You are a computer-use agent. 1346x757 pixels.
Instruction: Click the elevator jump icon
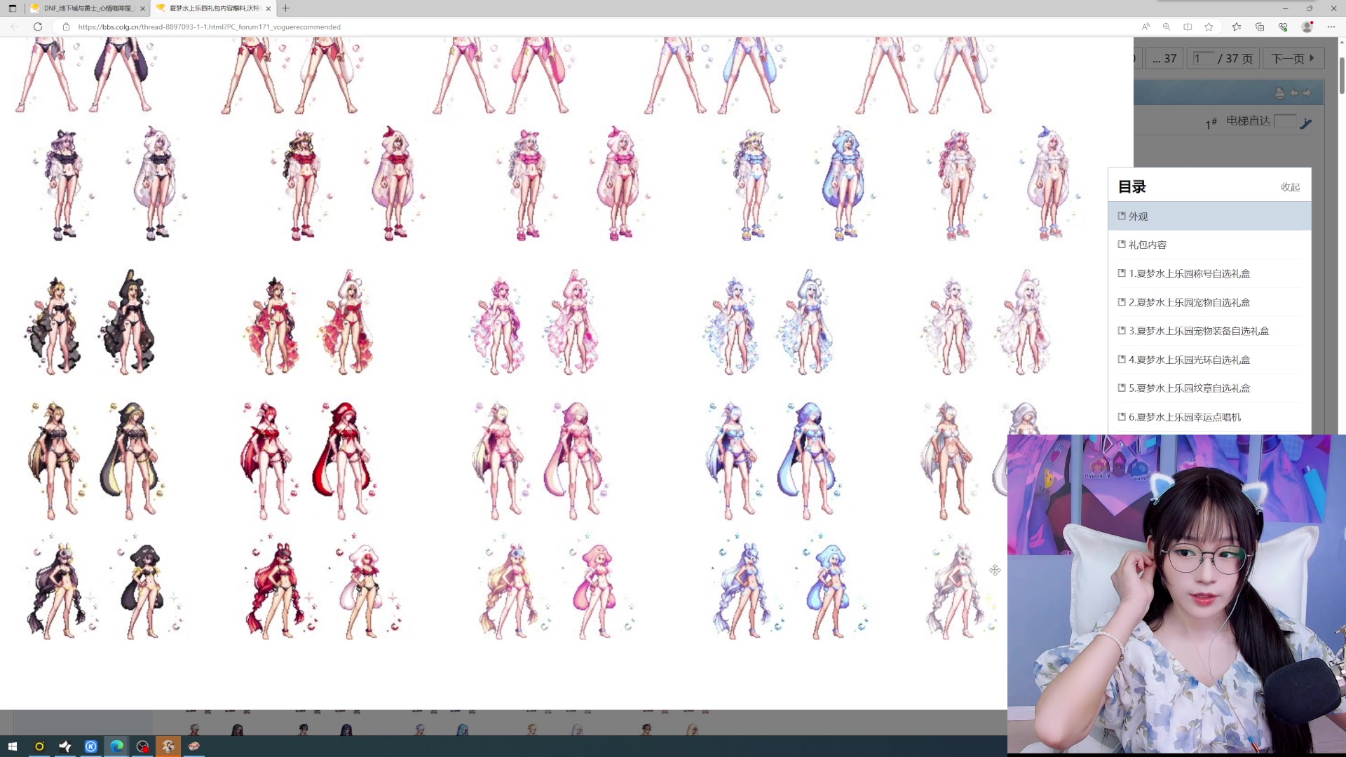[1305, 123]
